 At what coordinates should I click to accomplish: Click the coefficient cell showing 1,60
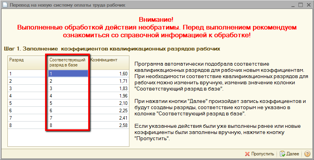point(109,73)
